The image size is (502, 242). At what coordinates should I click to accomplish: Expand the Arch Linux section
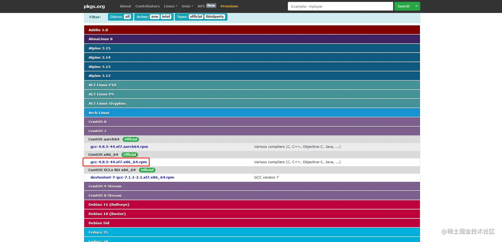(252, 113)
